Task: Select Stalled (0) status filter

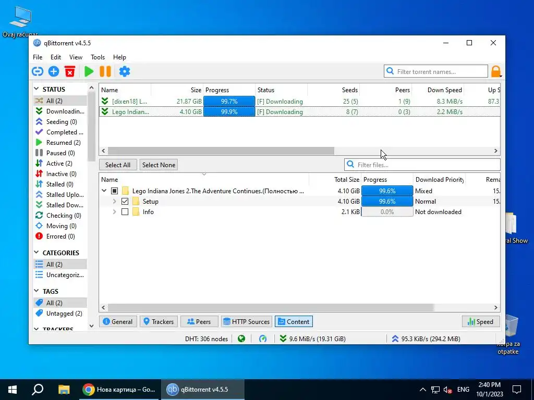Action: tap(60, 184)
